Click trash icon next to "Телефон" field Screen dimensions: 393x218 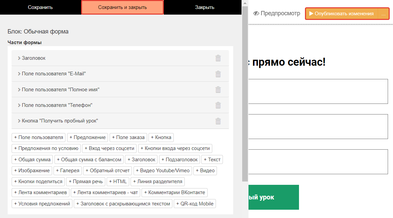coord(218,105)
